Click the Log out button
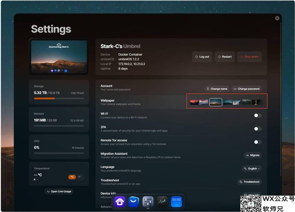295x212 pixels. (202, 57)
